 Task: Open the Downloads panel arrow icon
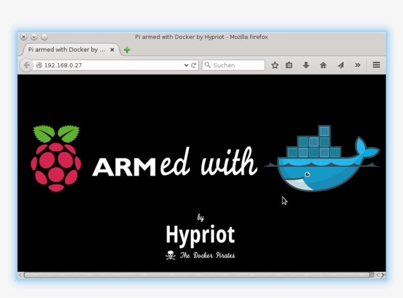pyautogui.click(x=306, y=65)
